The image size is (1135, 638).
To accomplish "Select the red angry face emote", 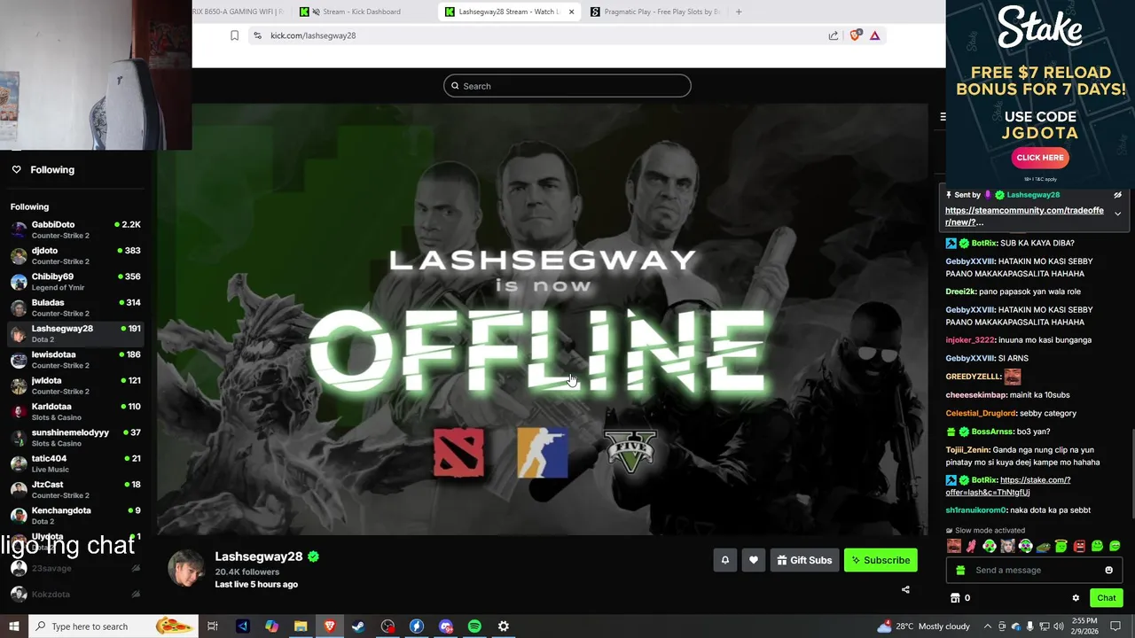I will [1079, 546].
